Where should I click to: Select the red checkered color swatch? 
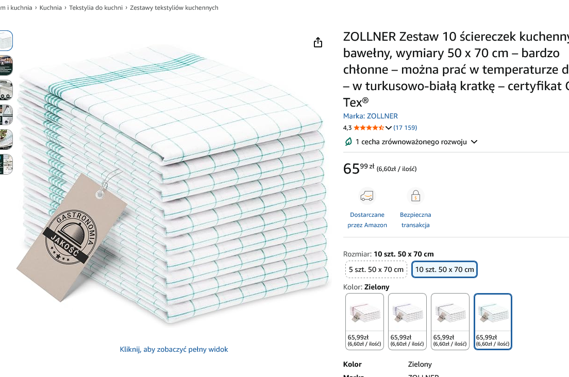pos(364,321)
